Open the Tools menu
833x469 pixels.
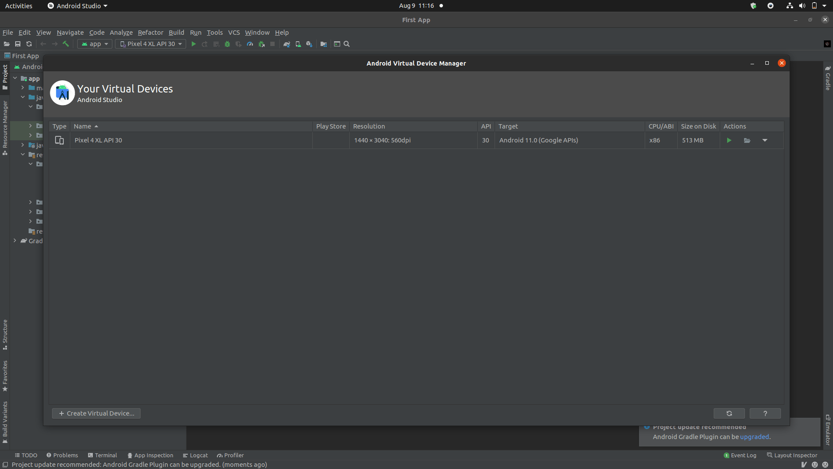(x=214, y=33)
